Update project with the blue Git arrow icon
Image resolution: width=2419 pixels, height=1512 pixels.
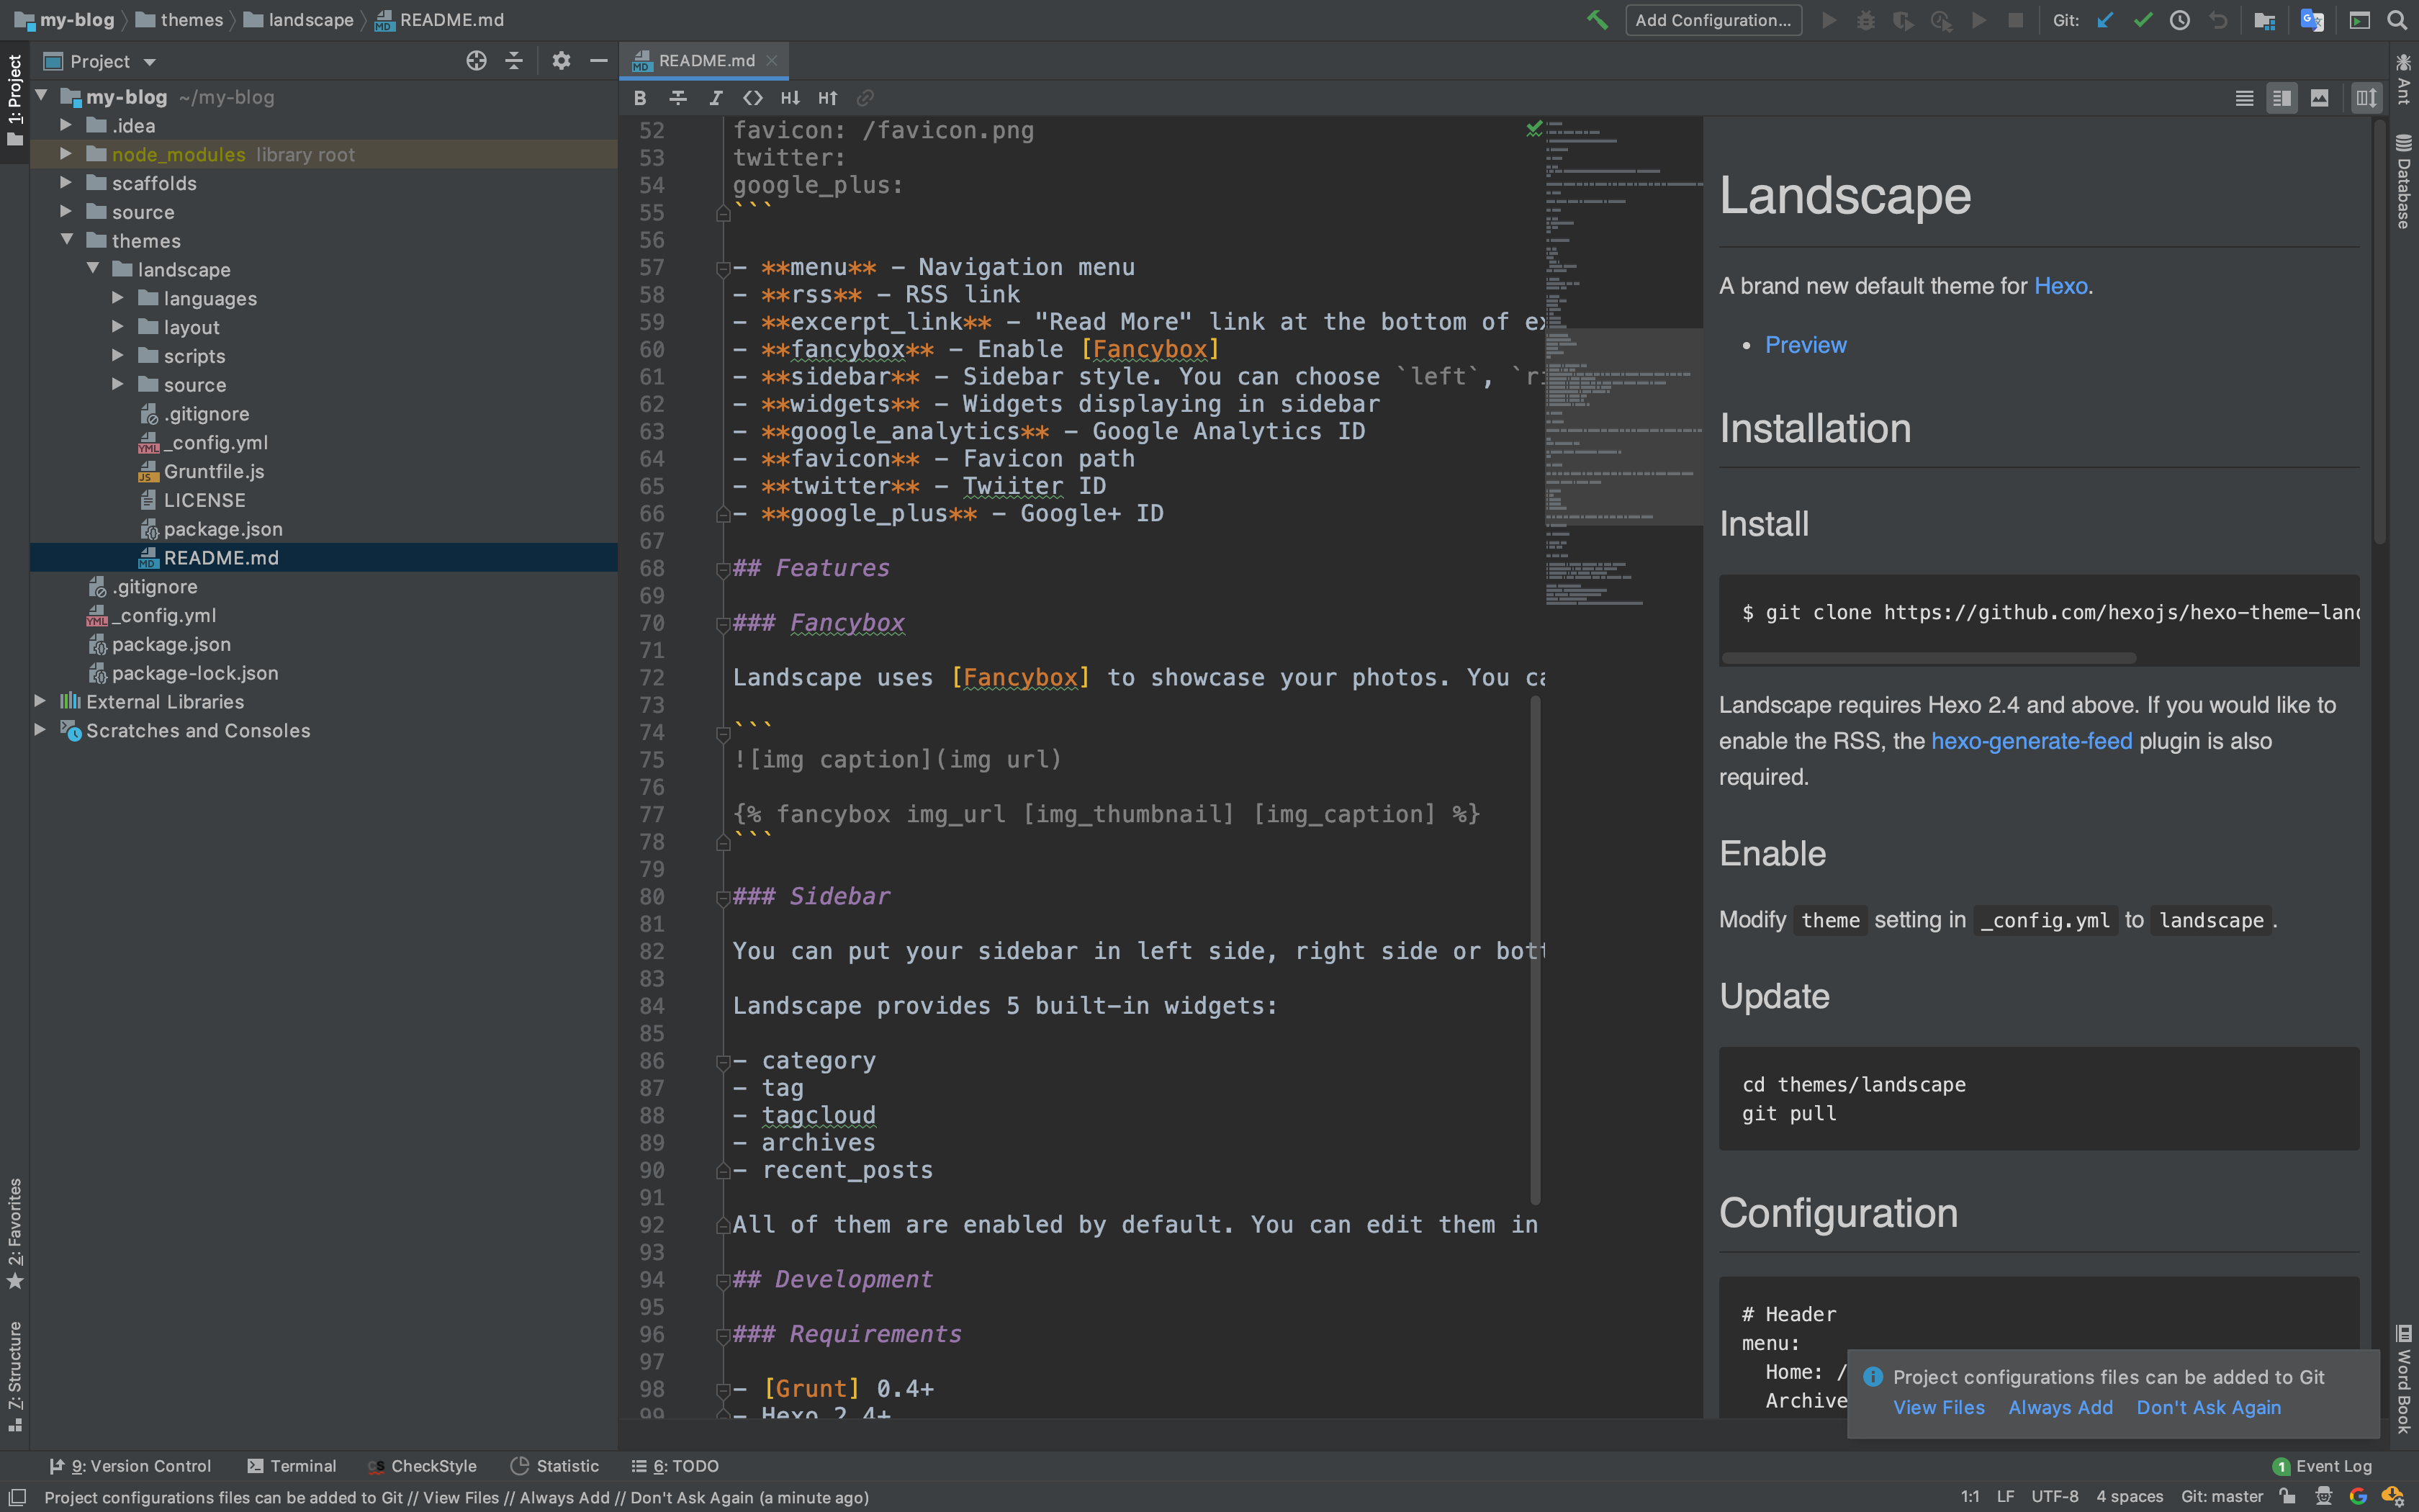(x=2104, y=20)
